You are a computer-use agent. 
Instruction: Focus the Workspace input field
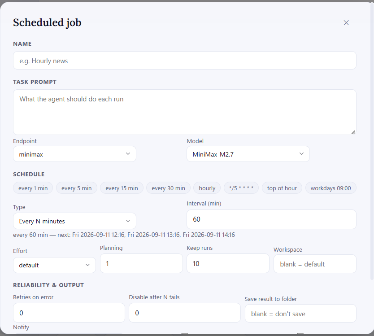coord(315,264)
